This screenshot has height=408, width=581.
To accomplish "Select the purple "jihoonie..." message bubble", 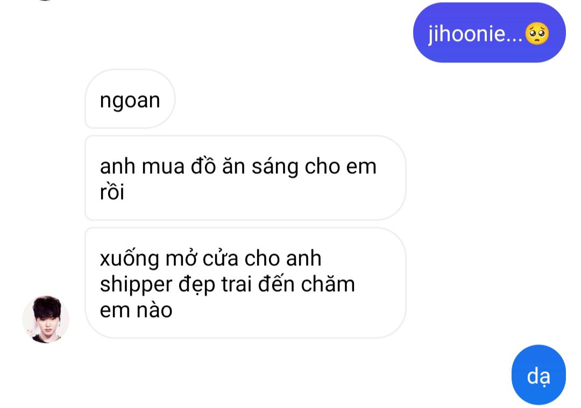I will (489, 33).
